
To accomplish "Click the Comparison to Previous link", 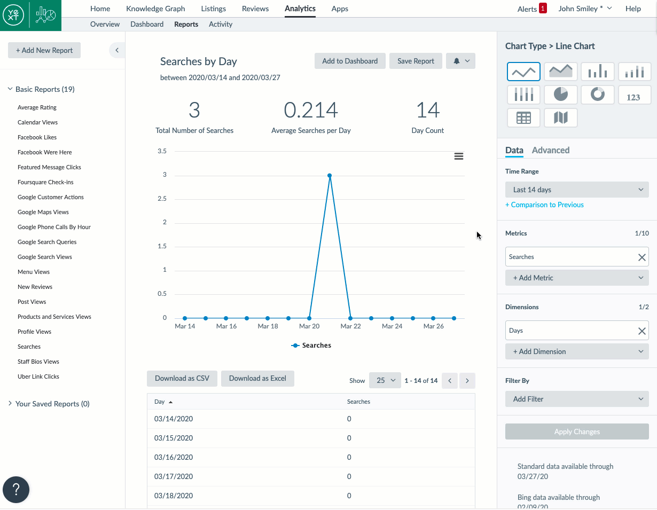I will click(x=544, y=205).
